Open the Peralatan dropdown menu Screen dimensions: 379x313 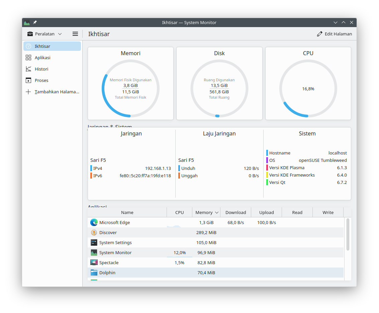[44, 34]
